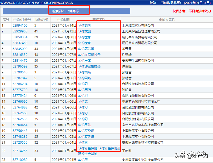Click applicant 上海荣御企业管理有限公司

(141, 31)
